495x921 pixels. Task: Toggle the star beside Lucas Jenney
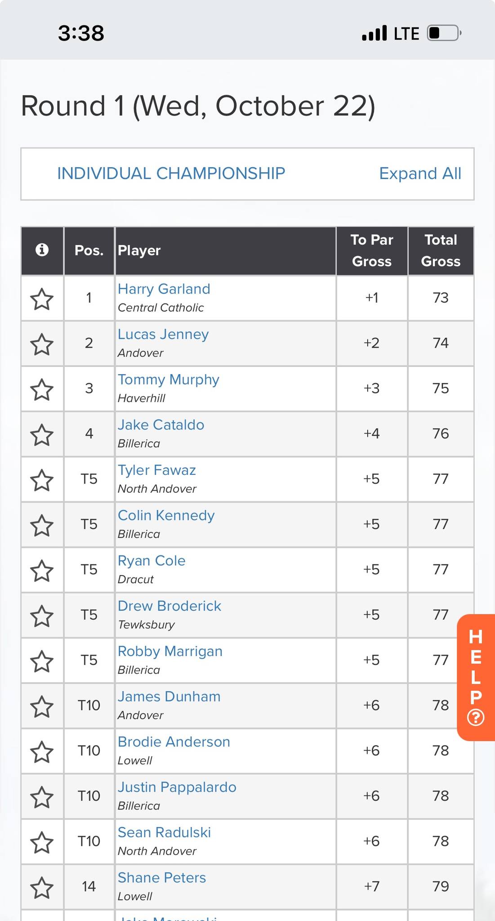[42, 344]
